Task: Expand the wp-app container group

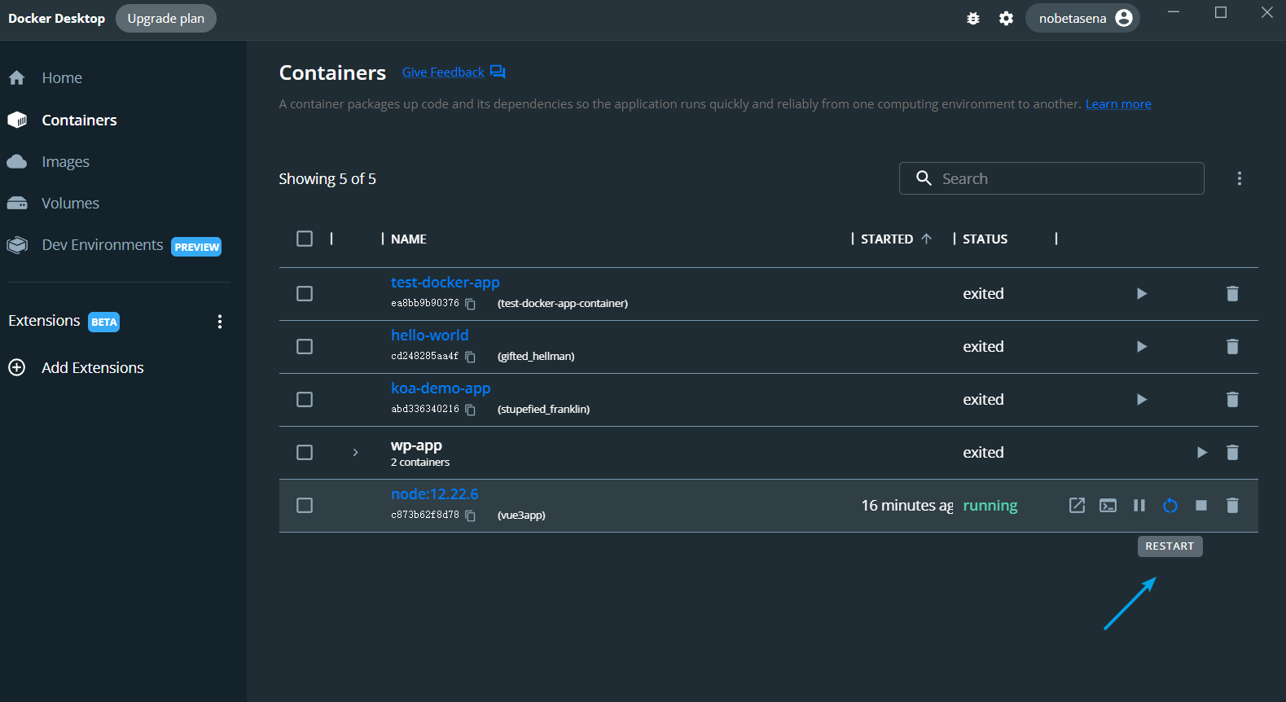Action: (355, 453)
